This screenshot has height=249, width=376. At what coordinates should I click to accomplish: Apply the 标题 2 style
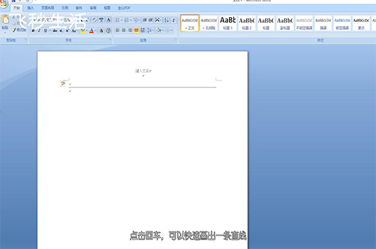point(247,23)
